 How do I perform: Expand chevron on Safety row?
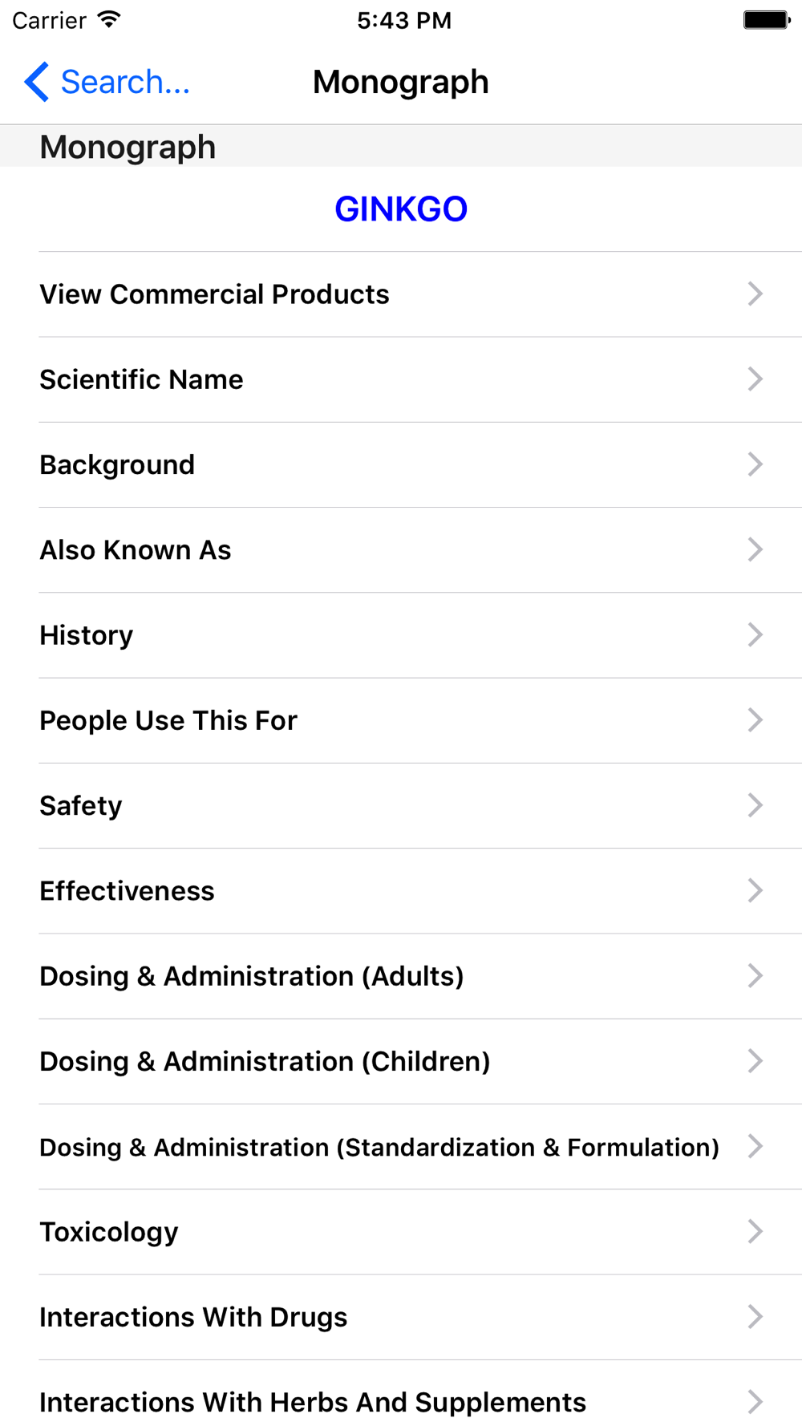(x=755, y=805)
